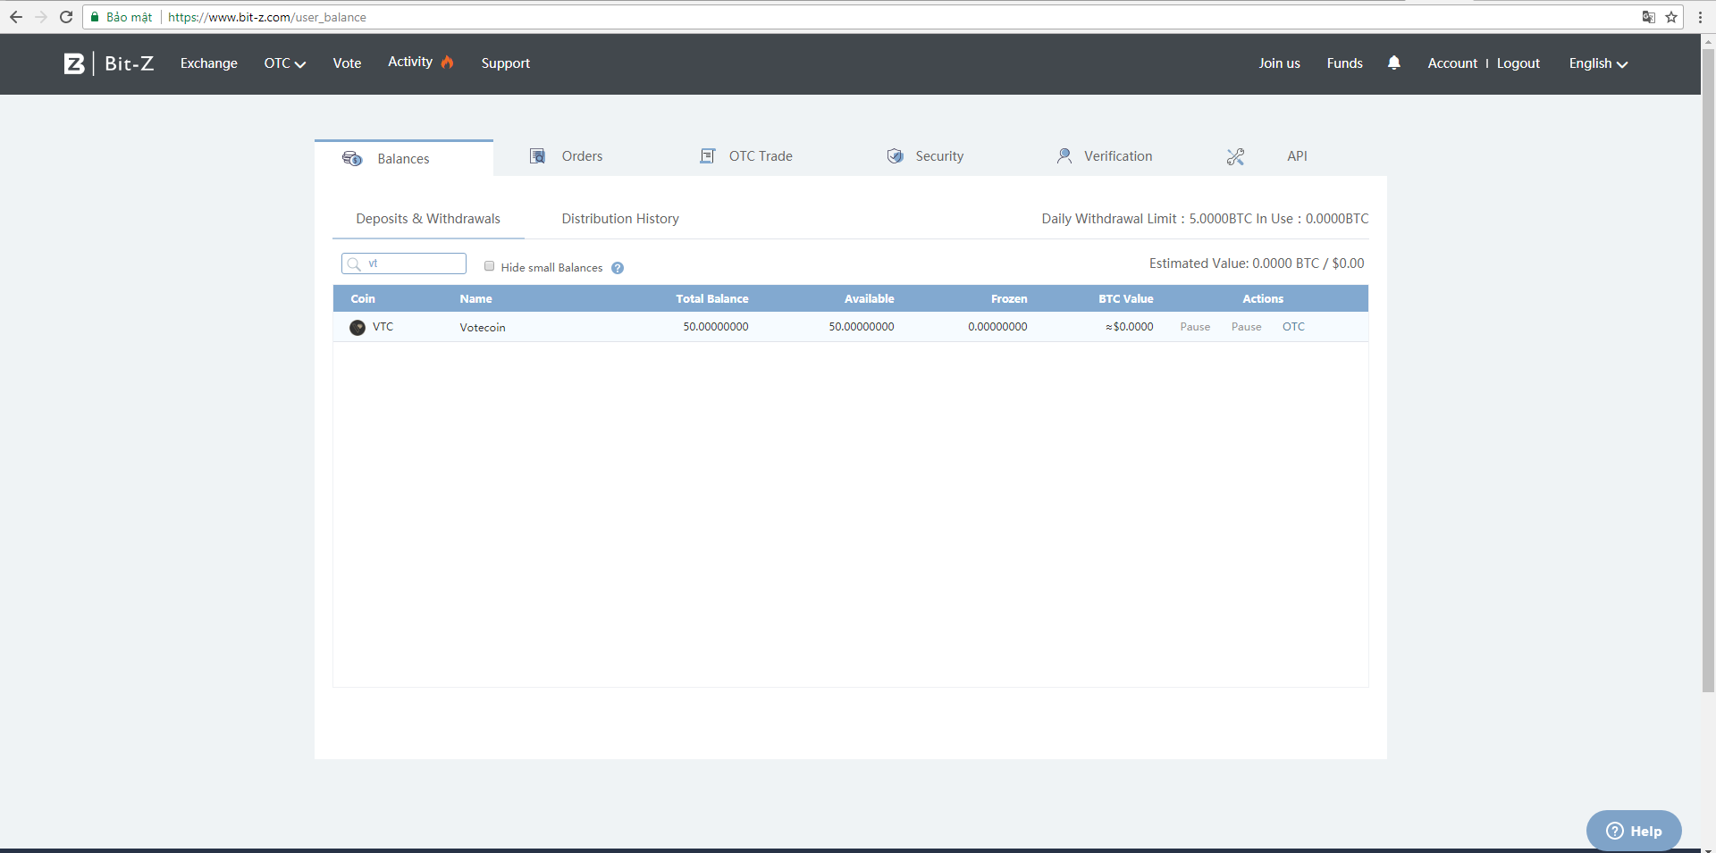1716x853 pixels.
Task: Click the browser reload icon
Action: [66, 17]
